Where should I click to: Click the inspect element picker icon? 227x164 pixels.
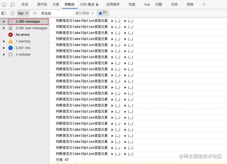click(4, 5)
